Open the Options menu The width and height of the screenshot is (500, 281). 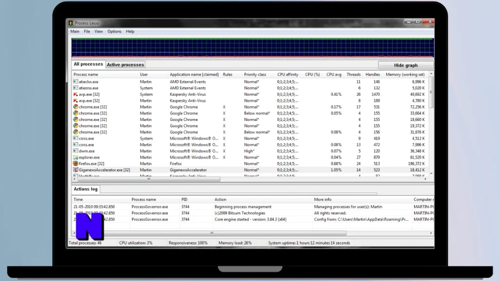click(x=114, y=32)
